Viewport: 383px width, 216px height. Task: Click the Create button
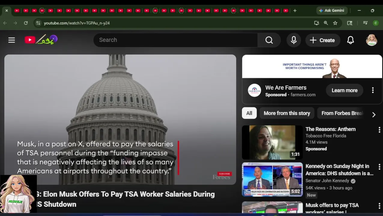(x=323, y=40)
